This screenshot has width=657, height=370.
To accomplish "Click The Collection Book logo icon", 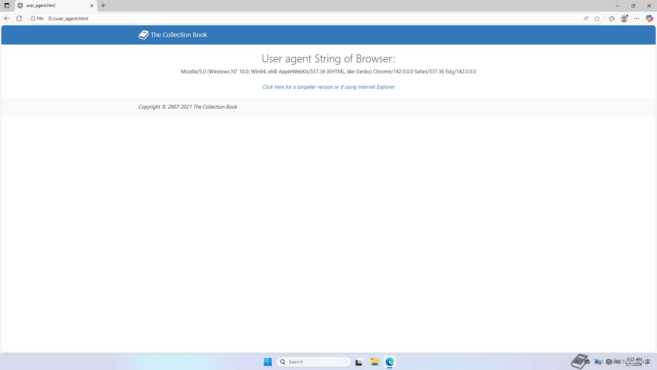I will click(x=143, y=35).
